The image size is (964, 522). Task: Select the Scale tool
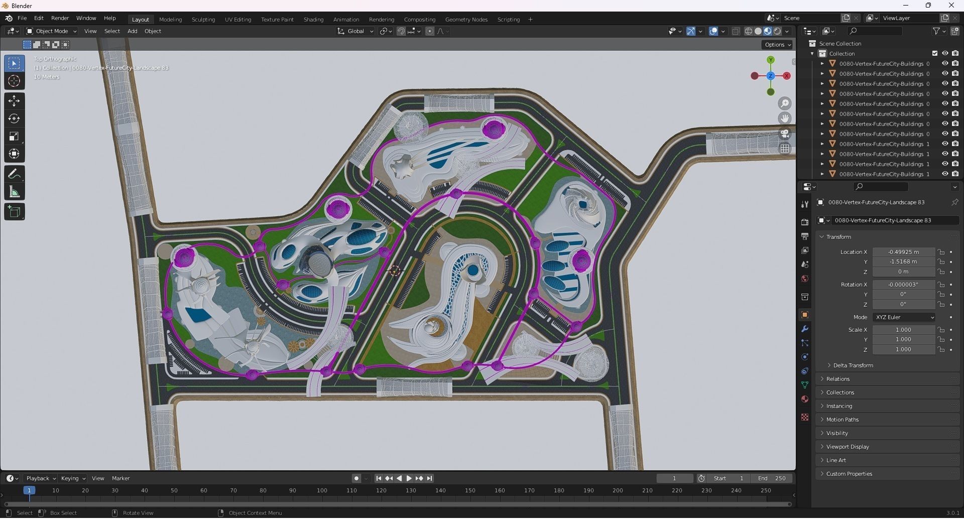click(14, 136)
